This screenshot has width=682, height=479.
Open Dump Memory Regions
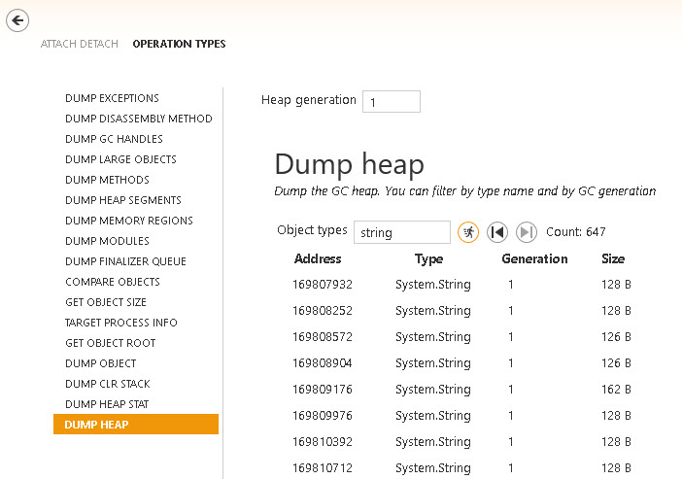click(129, 221)
